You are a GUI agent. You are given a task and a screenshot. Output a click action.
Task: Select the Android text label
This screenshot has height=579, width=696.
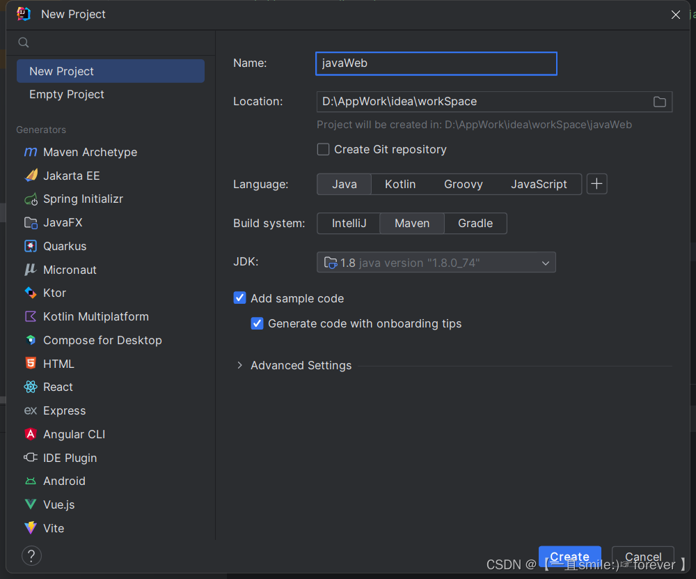click(x=64, y=481)
